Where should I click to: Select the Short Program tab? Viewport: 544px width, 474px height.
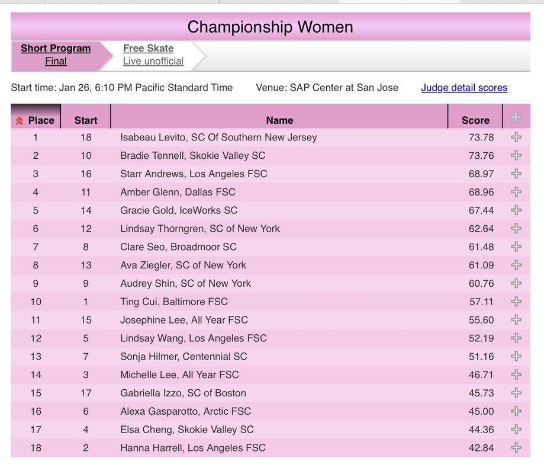point(56,49)
